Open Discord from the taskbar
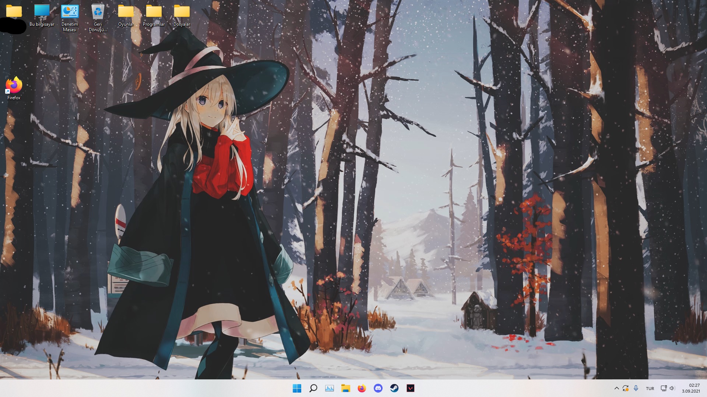Viewport: 707px width, 397px height. click(x=378, y=388)
